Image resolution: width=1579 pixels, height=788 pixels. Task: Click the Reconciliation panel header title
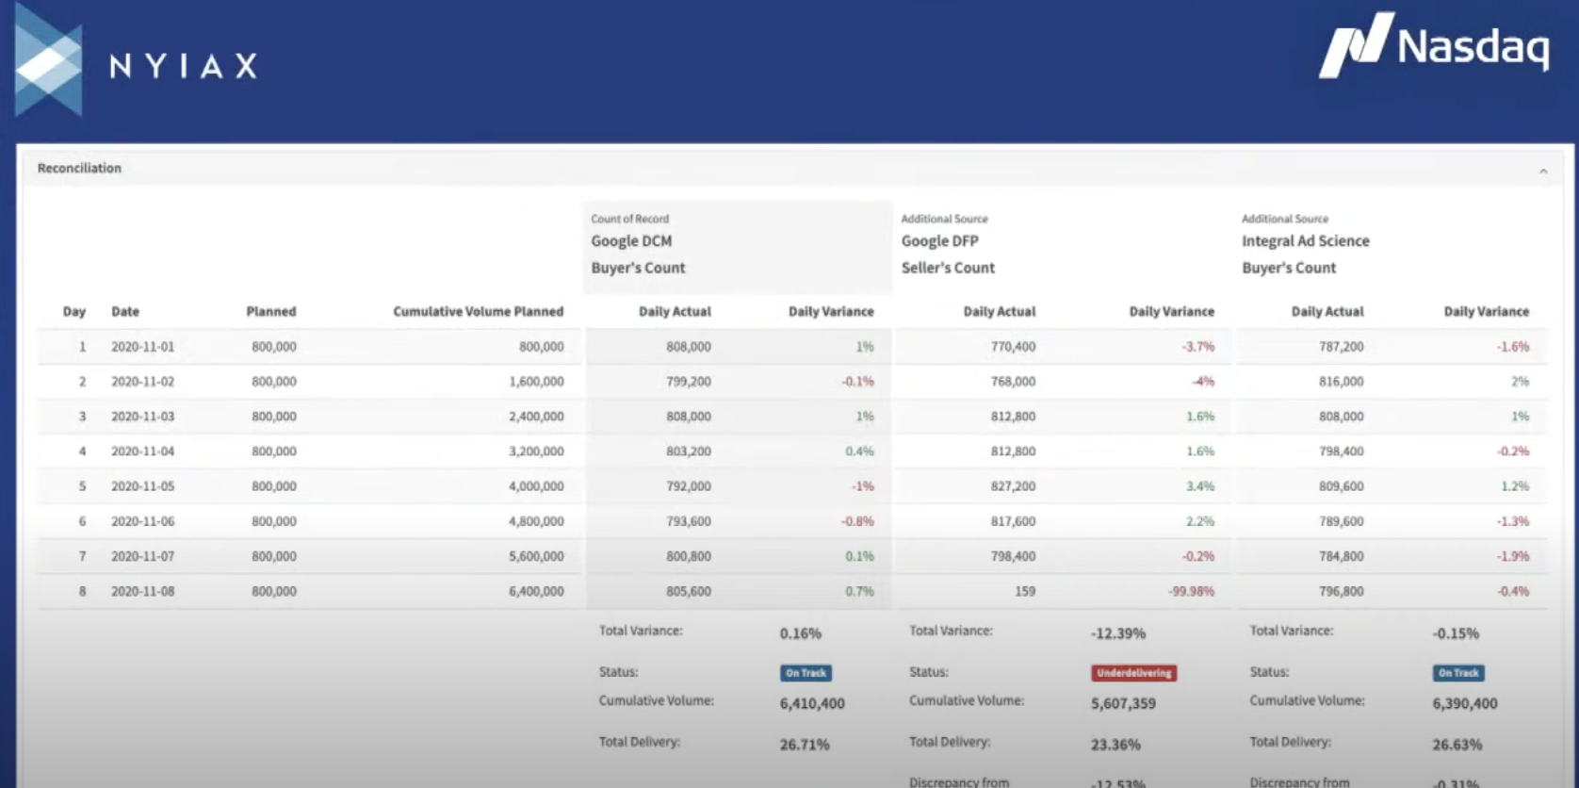(79, 168)
